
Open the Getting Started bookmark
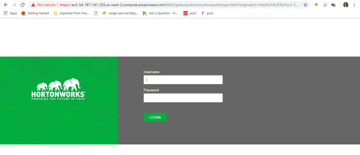pyautogui.click(x=35, y=13)
